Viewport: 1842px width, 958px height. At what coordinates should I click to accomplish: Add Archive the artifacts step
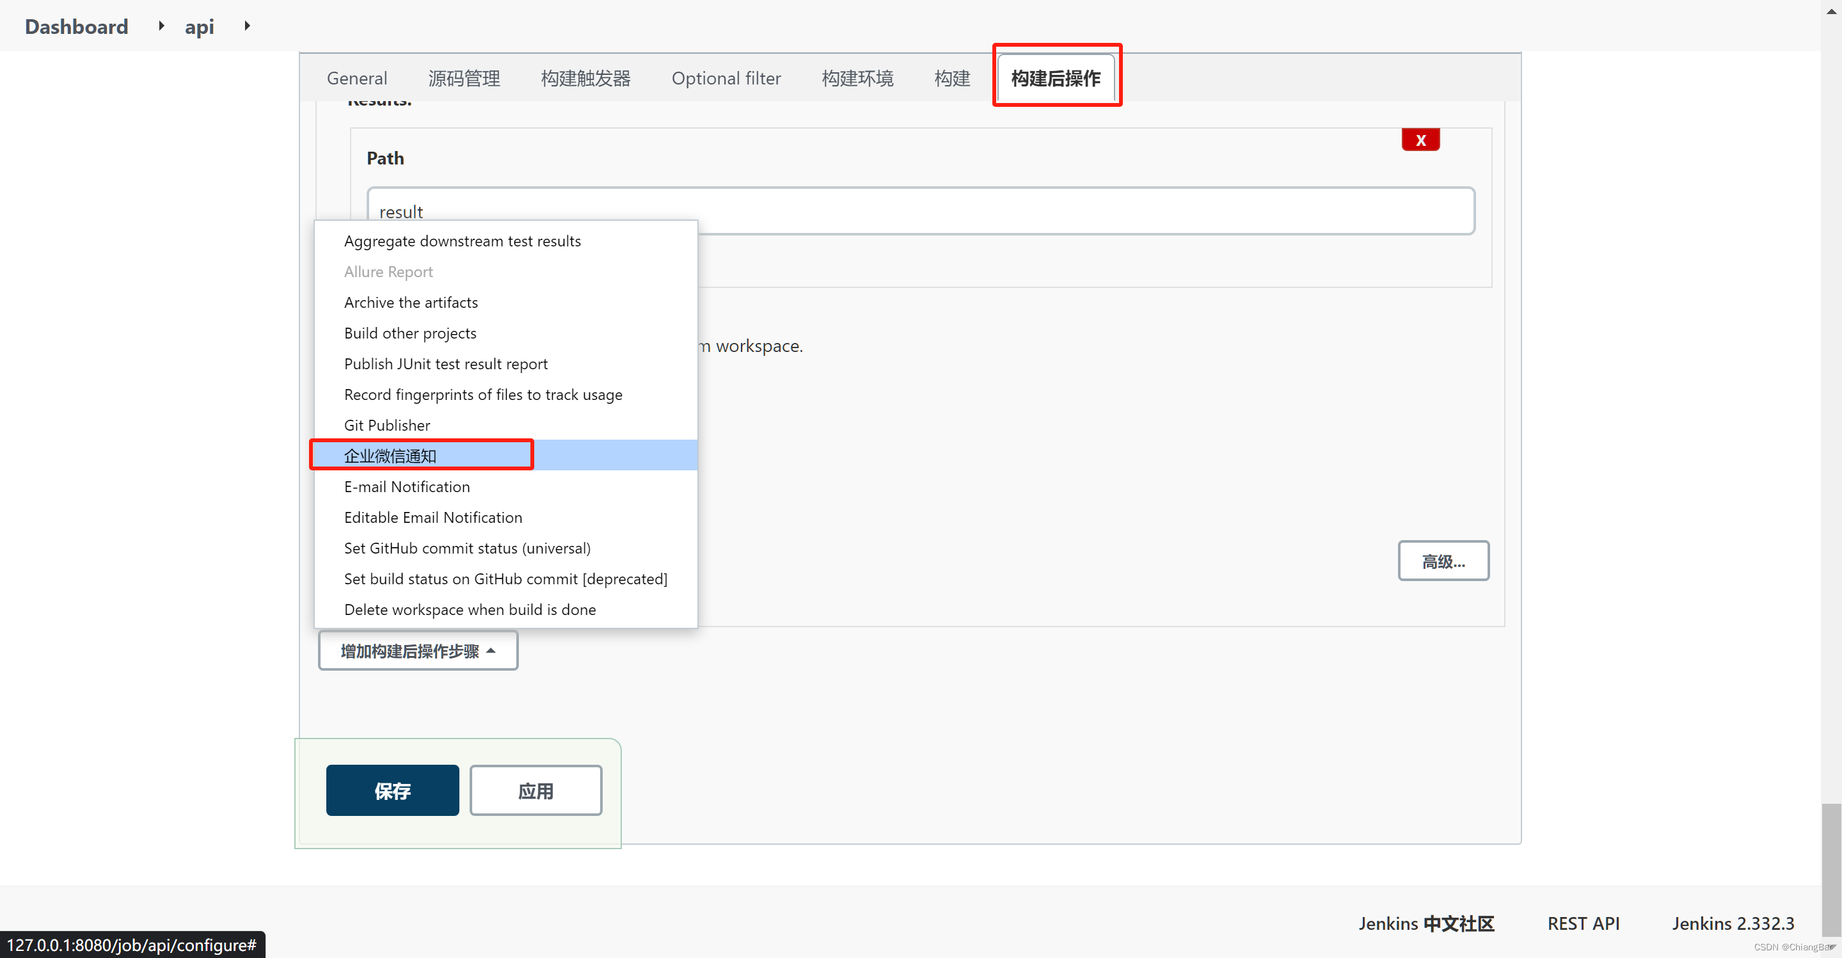coord(505,303)
